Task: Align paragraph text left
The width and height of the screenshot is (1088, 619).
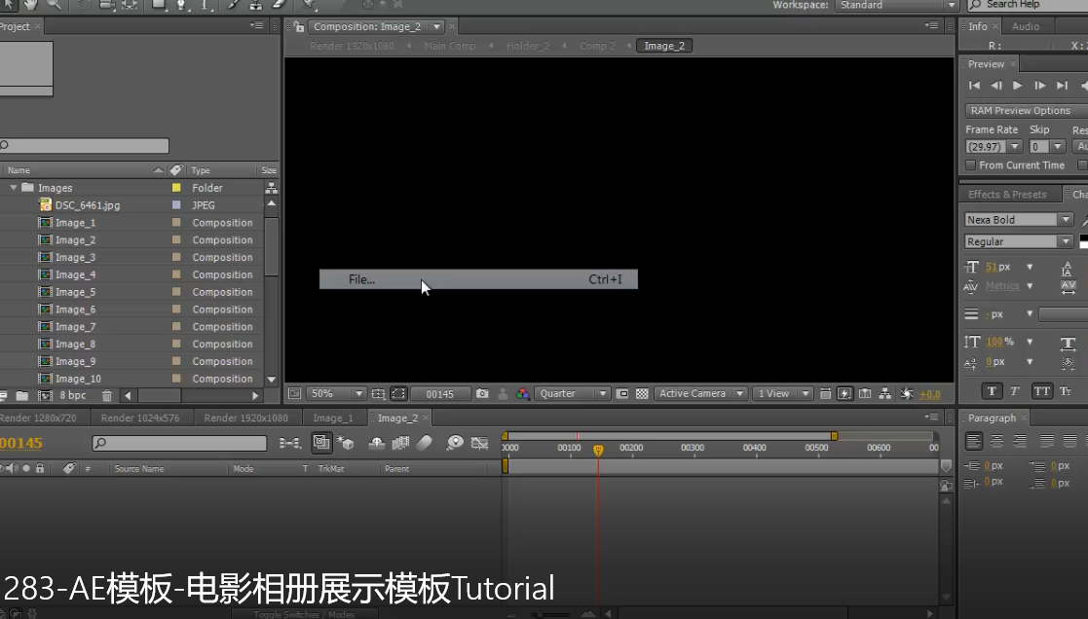Action: click(974, 441)
